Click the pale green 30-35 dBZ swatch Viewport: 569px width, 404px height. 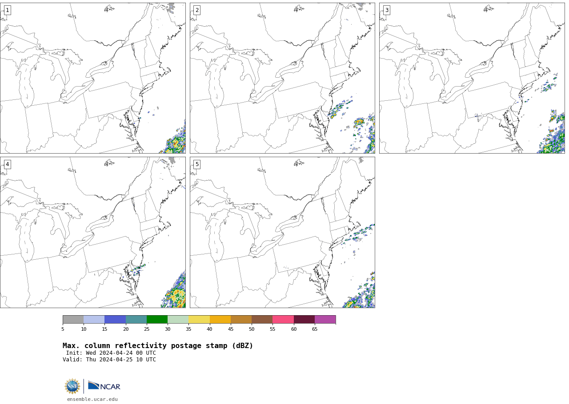[x=178, y=320]
